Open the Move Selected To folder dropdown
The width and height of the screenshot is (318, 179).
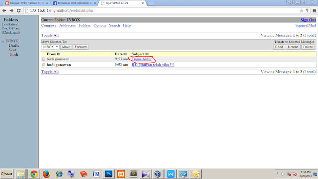point(51,47)
